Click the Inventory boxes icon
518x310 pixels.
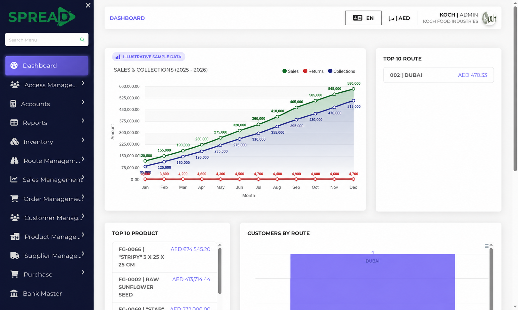14,142
